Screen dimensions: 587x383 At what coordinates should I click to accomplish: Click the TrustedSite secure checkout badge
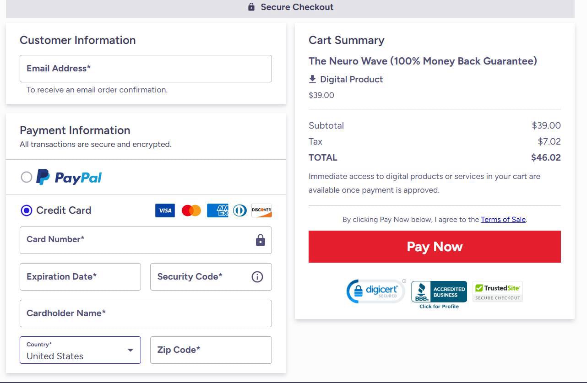pos(497,291)
